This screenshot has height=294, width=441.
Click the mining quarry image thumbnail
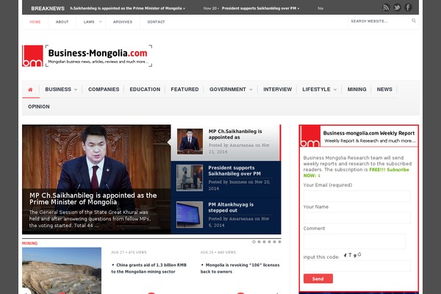(62, 270)
